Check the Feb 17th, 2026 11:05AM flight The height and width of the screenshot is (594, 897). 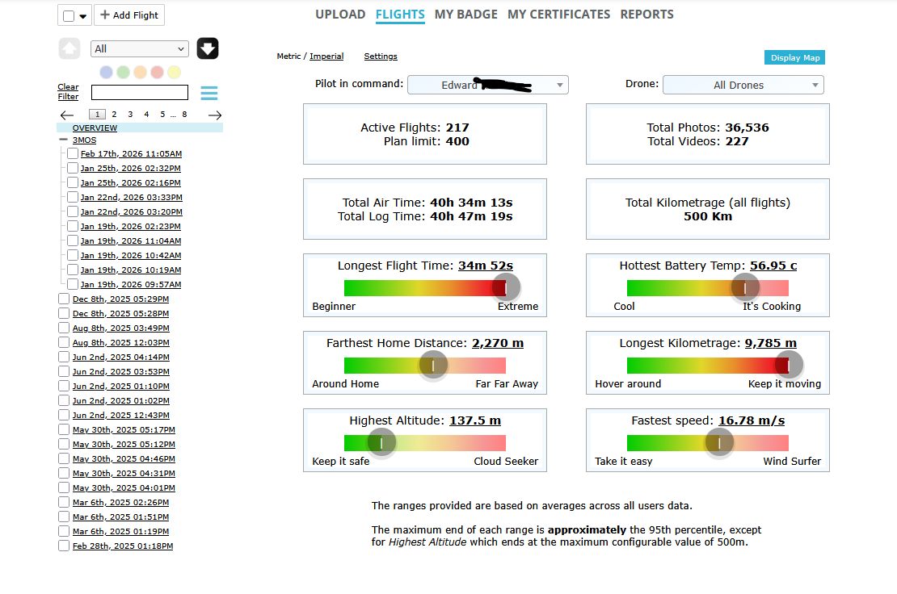tap(73, 153)
